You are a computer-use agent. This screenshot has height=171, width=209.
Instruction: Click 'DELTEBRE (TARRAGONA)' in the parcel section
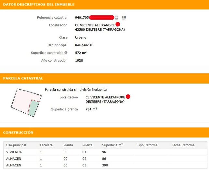click(105, 102)
